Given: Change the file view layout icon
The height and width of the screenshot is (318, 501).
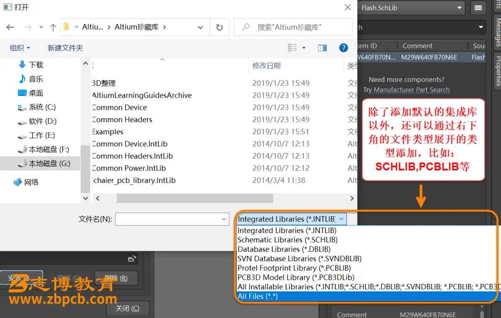Looking at the screenshot, I should point(292,48).
